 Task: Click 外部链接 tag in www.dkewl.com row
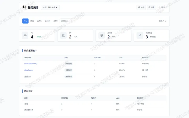point(69,64)
